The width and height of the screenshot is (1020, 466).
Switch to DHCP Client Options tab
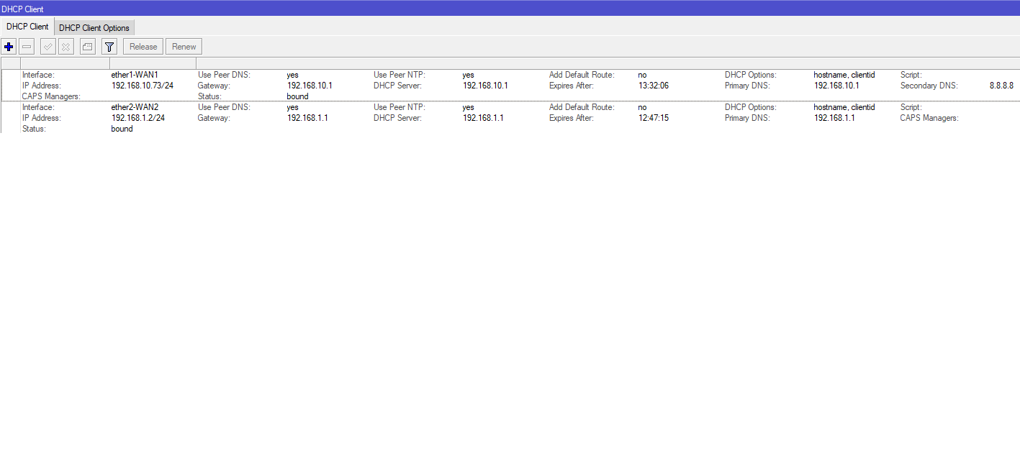pos(94,27)
